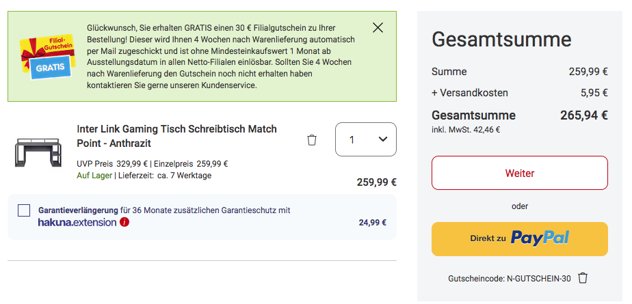Image resolution: width=632 pixels, height=304 pixels.
Task: Open info icon next to hakuna.extension
Action: tap(124, 222)
